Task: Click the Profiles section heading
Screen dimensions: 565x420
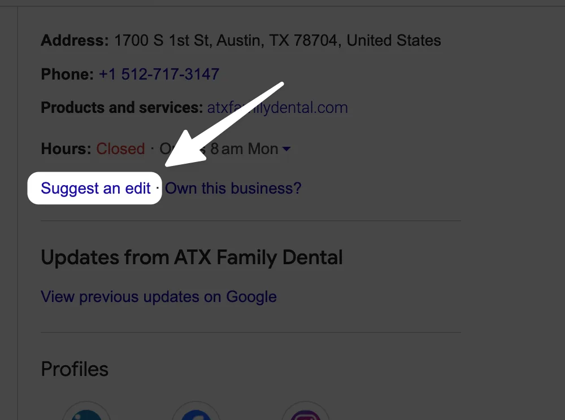Action: [x=75, y=369]
